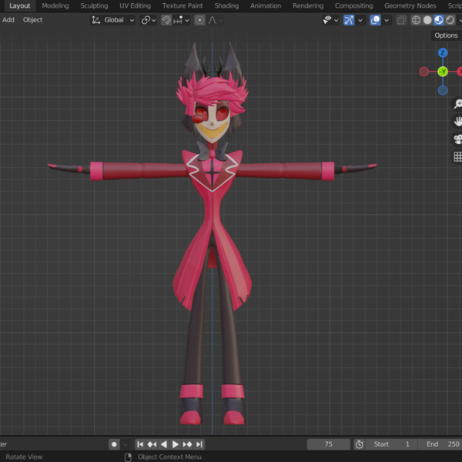Toggle the camera view icon
The height and width of the screenshot is (462, 462).
457,139
